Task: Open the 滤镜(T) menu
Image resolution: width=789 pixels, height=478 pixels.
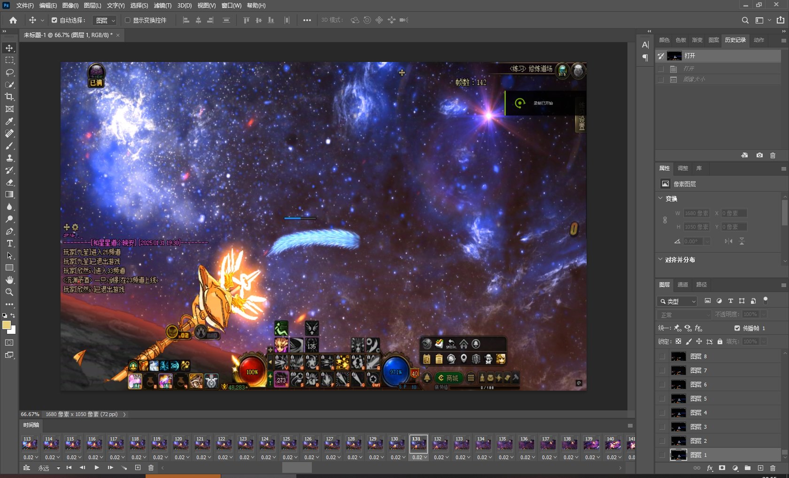Action: click(162, 6)
